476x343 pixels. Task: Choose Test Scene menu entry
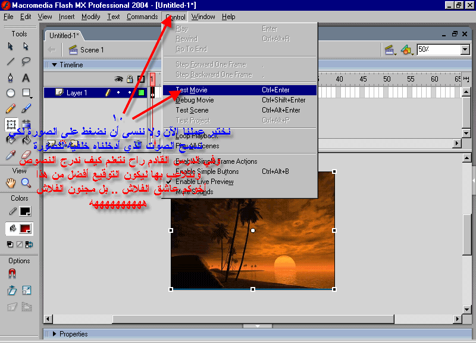click(x=240, y=110)
